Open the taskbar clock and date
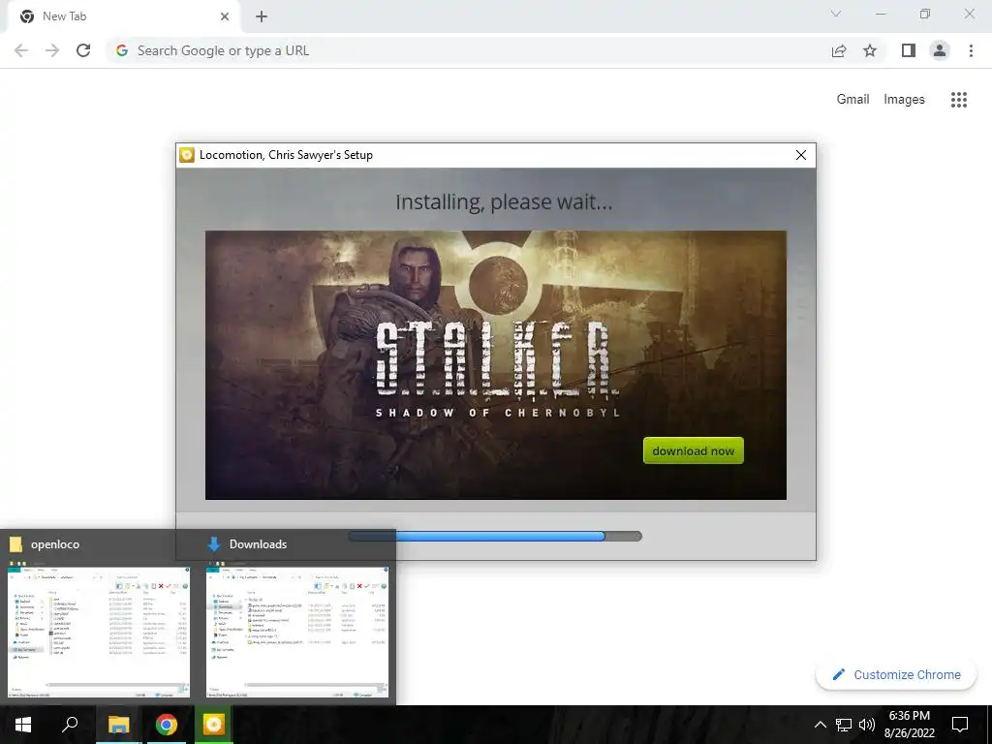 909,725
